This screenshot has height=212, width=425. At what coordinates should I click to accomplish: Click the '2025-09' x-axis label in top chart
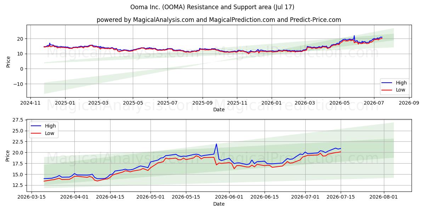(203, 103)
